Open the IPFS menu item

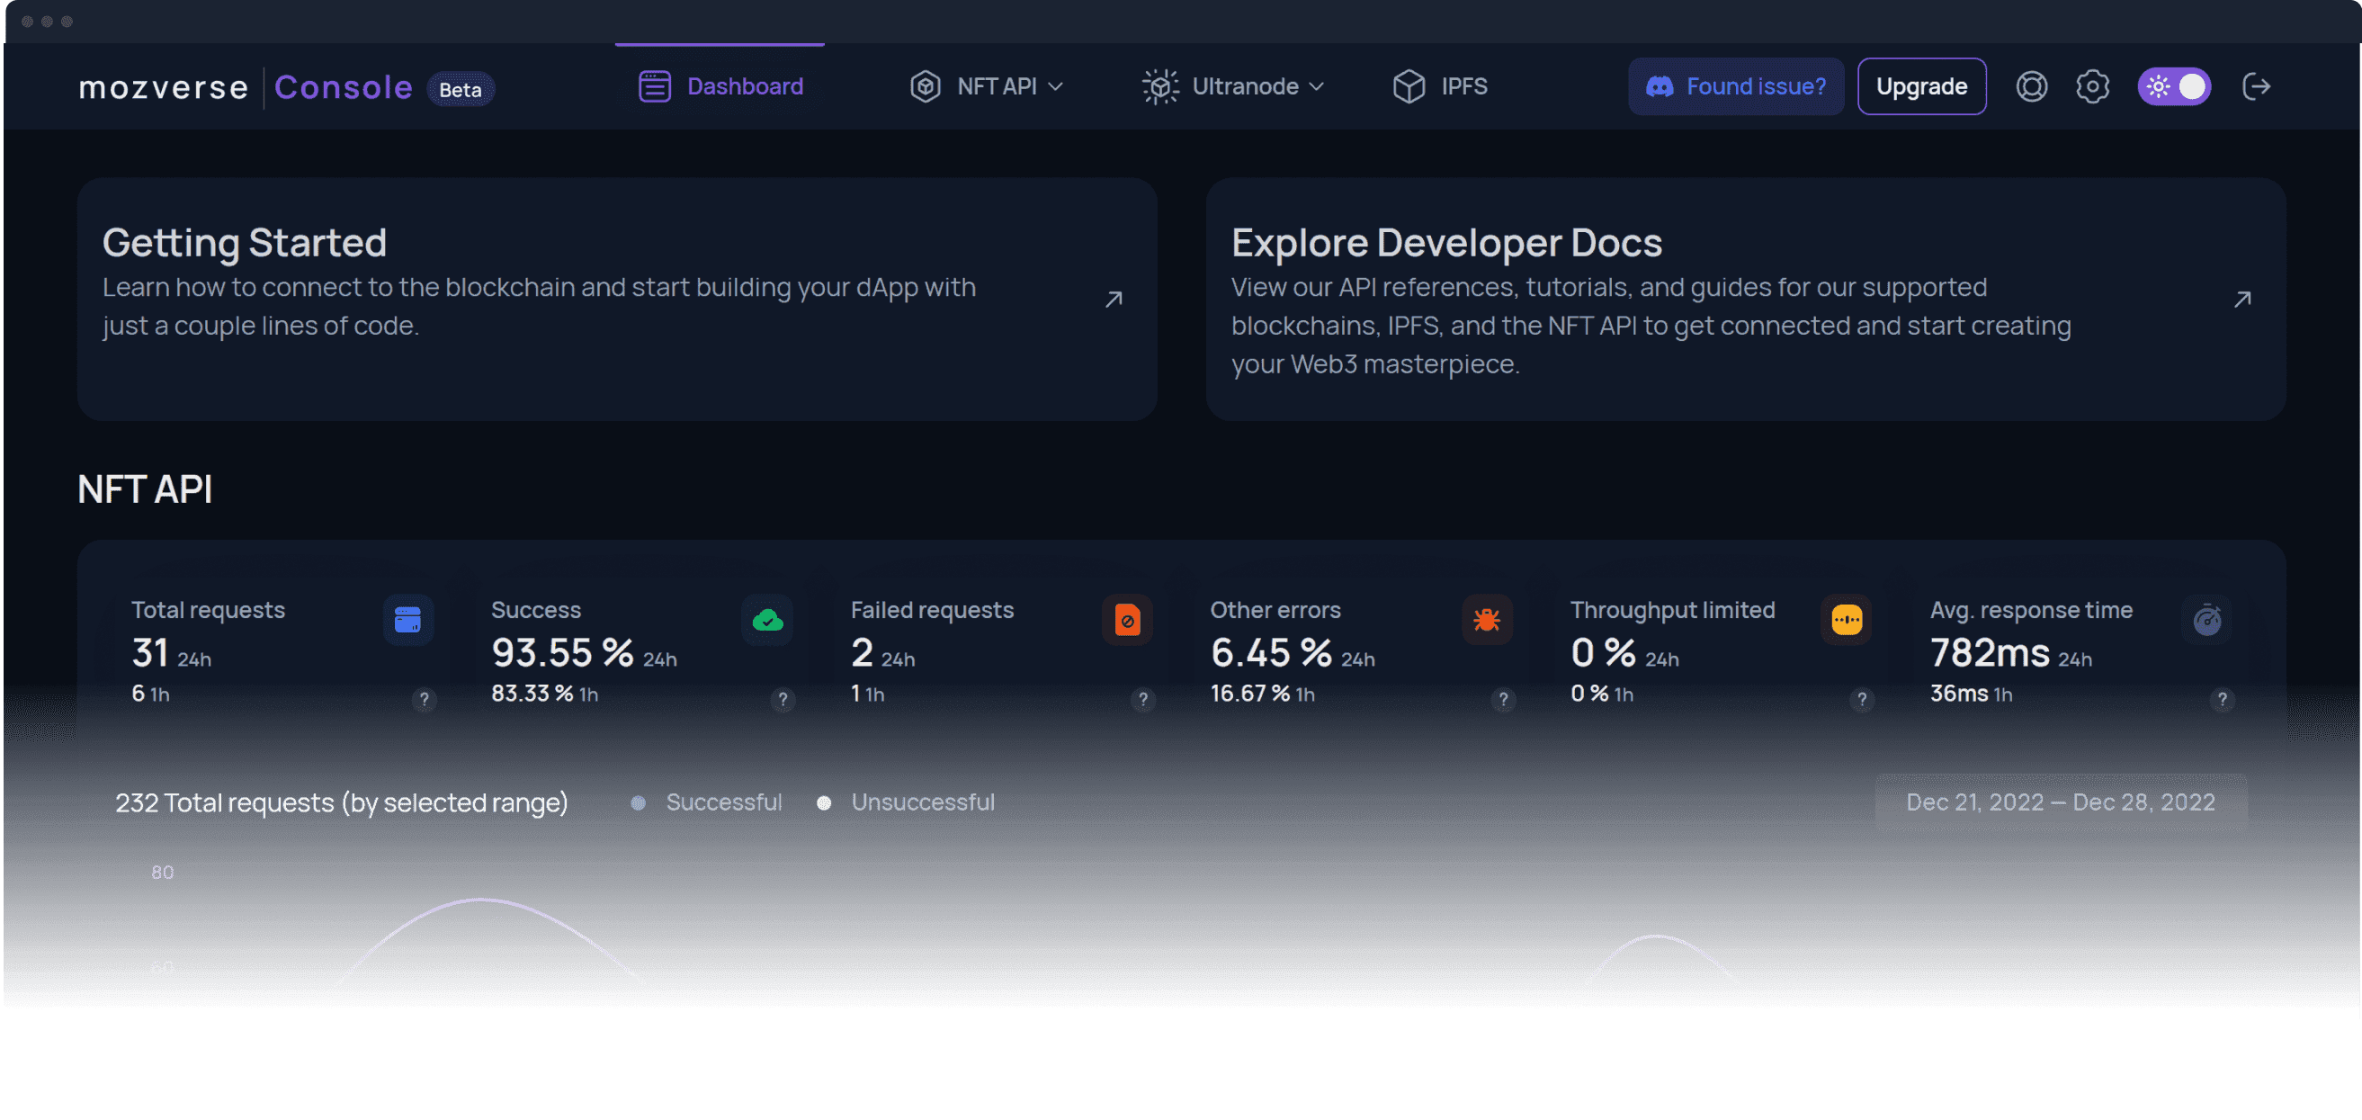pos(1463,86)
